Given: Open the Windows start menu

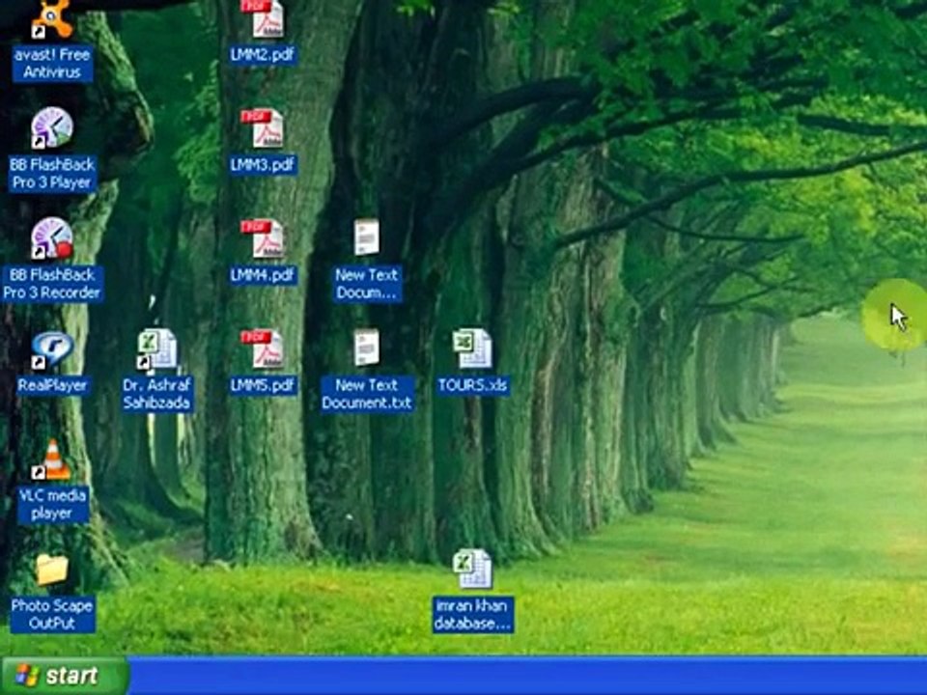Looking at the screenshot, I should tap(64, 676).
